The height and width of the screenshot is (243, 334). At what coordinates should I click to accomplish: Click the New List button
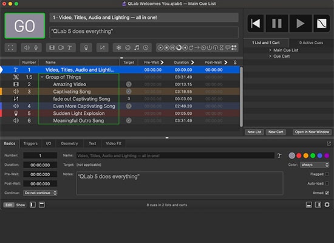tap(254, 132)
